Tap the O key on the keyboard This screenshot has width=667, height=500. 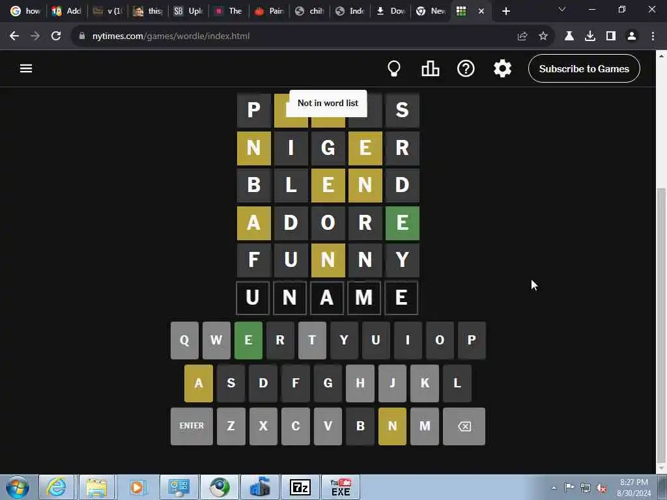click(440, 340)
